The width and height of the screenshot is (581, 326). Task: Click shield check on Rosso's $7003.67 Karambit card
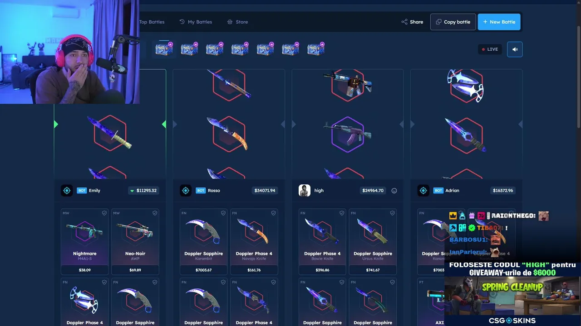pos(223,213)
